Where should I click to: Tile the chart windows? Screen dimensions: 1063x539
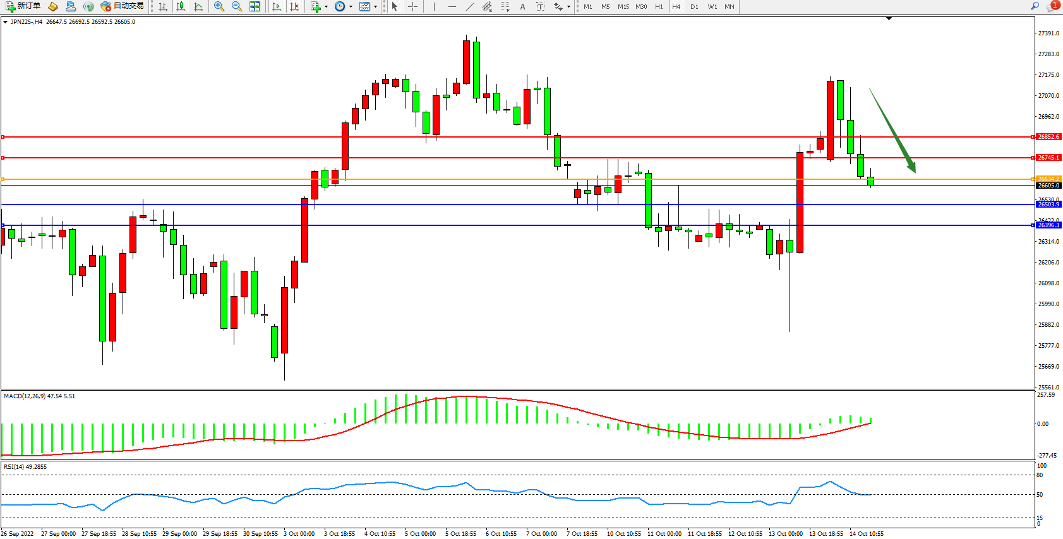tap(255, 6)
